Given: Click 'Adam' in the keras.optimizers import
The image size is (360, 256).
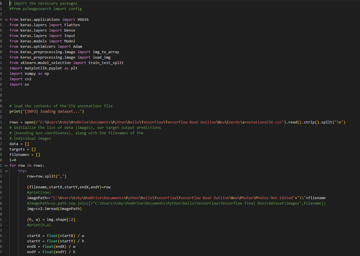Looking at the screenshot, I should (x=77, y=47).
